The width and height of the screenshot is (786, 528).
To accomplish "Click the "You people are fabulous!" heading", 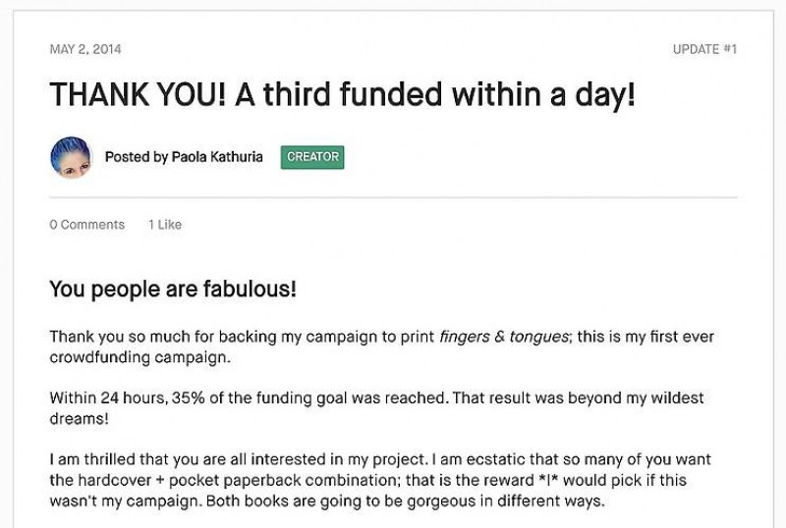I will pyautogui.click(x=173, y=290).
